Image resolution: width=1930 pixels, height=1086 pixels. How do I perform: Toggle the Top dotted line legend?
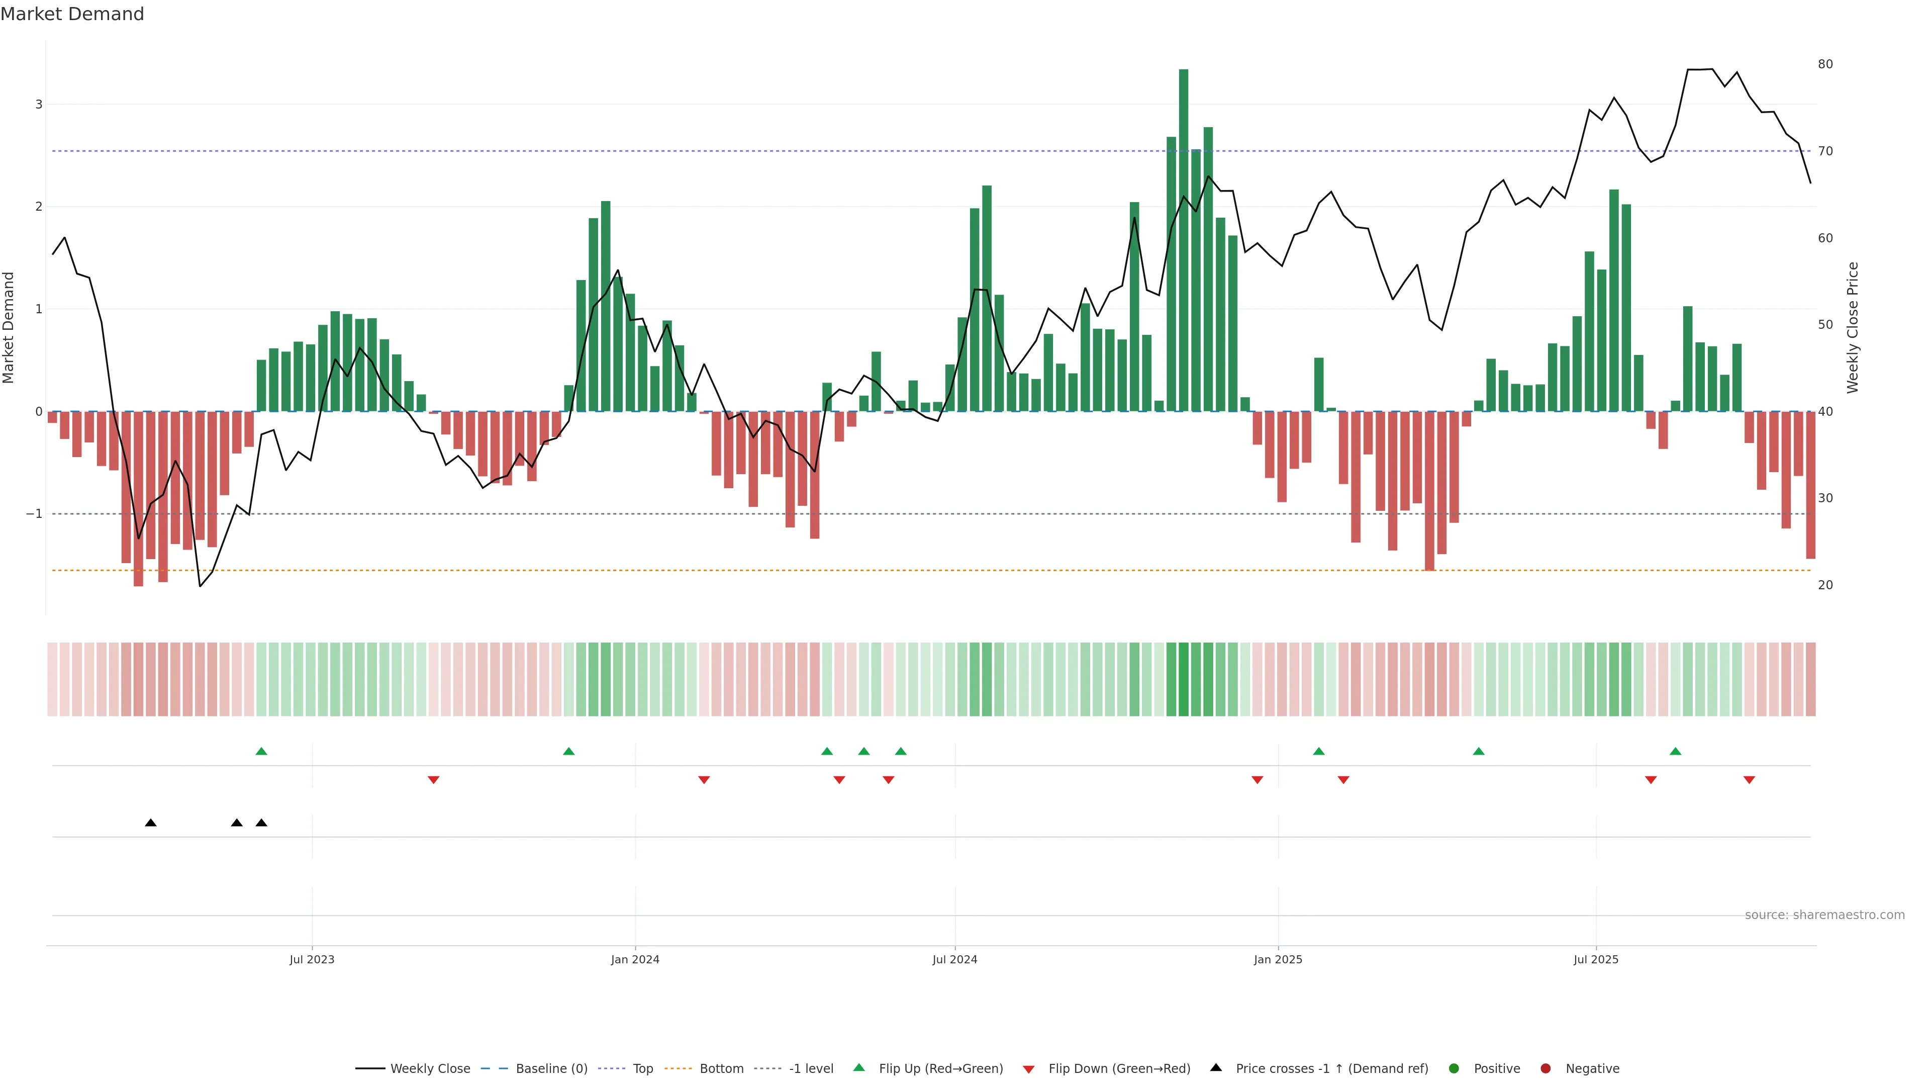click(642, 1068)
